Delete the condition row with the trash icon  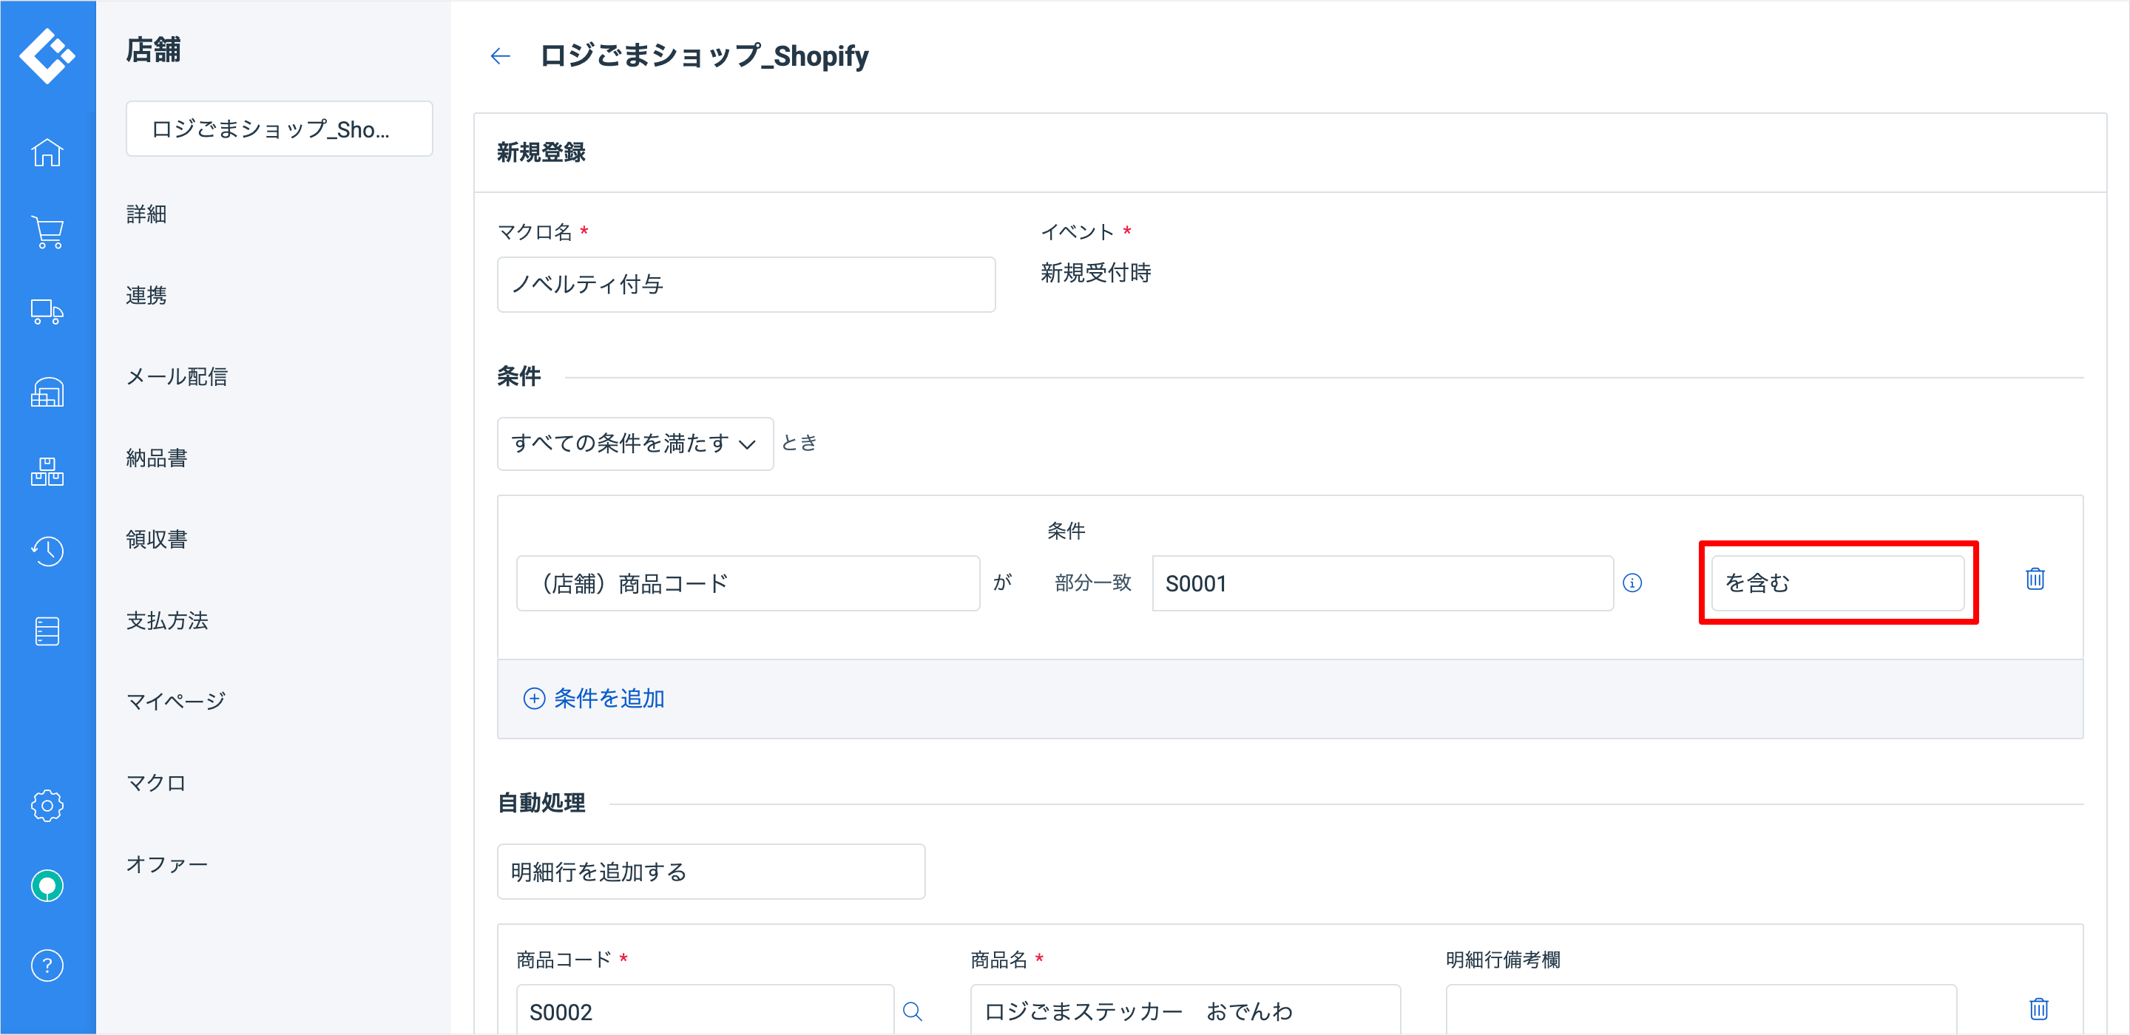click(x=2035, y=580)
